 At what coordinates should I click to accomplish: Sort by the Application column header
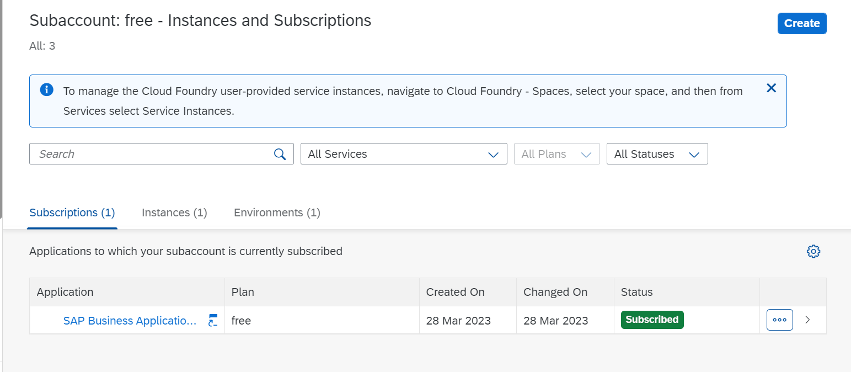65,292
